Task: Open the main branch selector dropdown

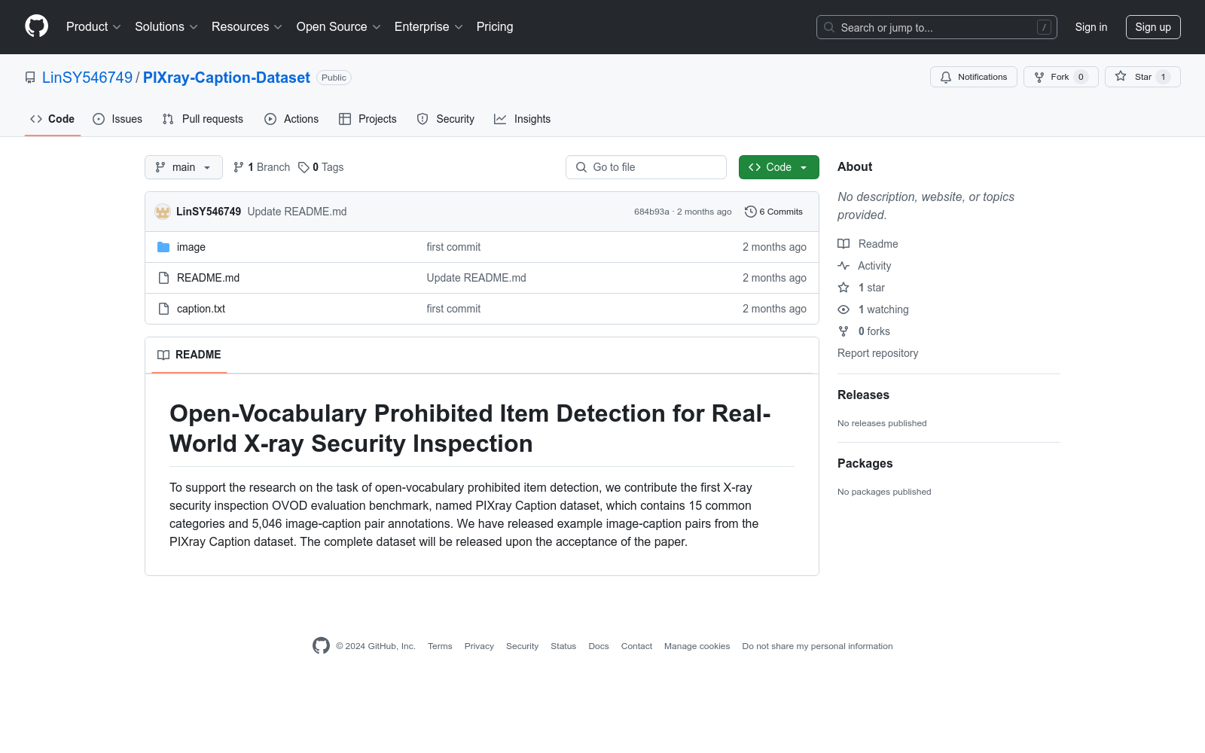Action: coord(183,167)
